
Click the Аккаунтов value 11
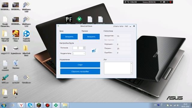[118, 36]
